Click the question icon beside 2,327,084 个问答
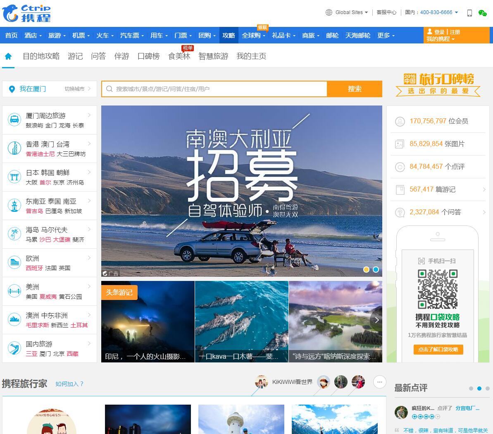Image resolution: width=493 pixels, height=434 pixels. (400, 212)
